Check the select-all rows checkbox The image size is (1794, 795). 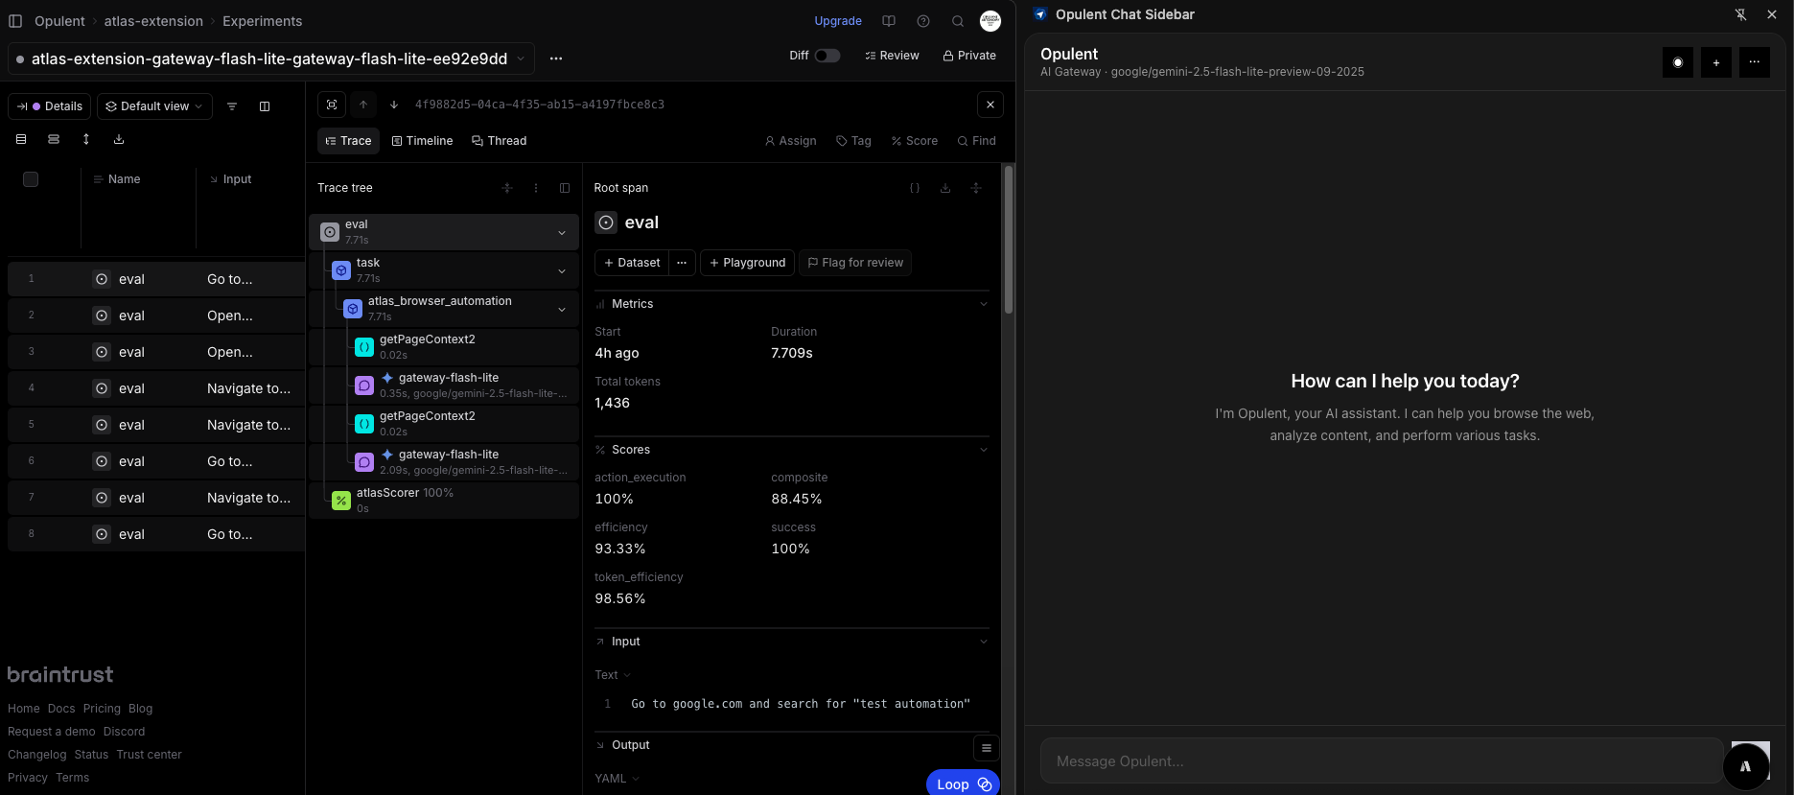(31, 179)
